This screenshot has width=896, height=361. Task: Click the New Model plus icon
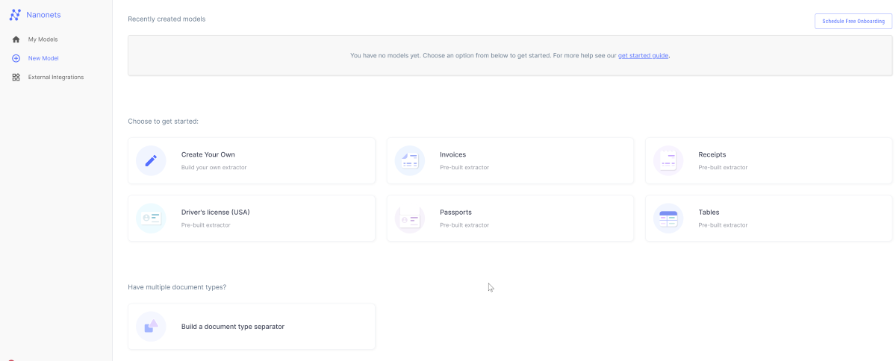pos(16,58)
